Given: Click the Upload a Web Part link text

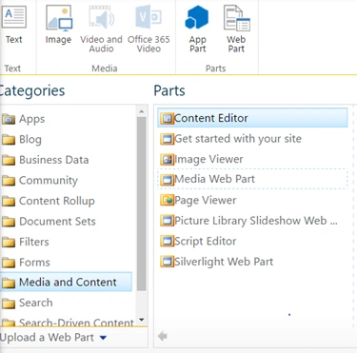Looking at the screenshot, I should click(x=47, y=338).
